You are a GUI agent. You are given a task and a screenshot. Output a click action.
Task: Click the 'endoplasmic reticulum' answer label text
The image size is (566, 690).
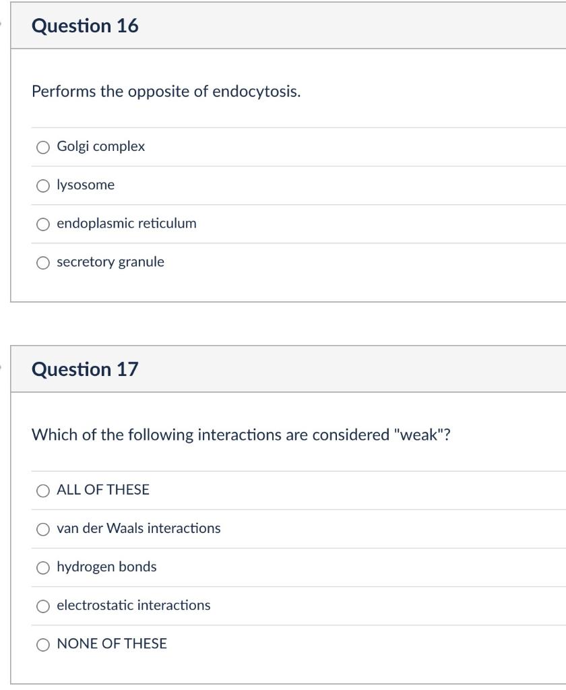coord(127,223)
